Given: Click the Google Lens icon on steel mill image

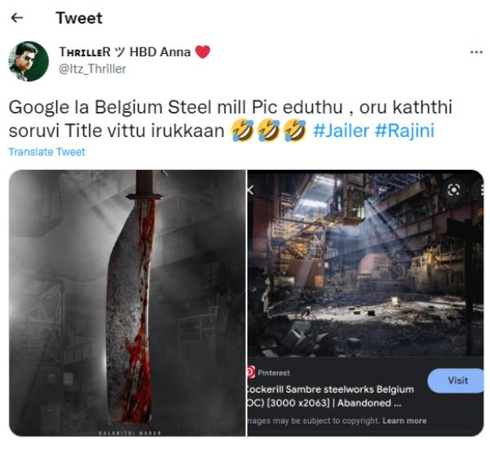Looking at the screenshot, I should pos(454,189).
